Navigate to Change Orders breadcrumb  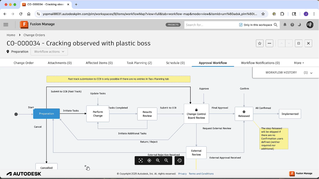[34, 35]
